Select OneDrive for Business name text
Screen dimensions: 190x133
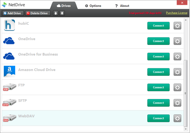pos(38,54)
